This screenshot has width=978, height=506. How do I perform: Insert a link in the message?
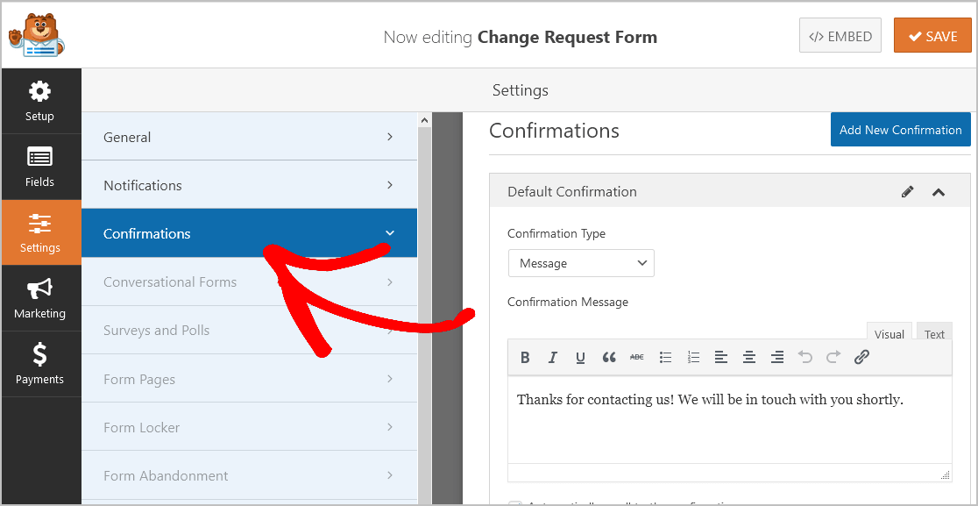click(x=861, y=358)
